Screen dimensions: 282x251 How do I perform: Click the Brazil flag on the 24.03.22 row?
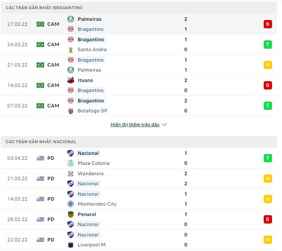point(40,45)
